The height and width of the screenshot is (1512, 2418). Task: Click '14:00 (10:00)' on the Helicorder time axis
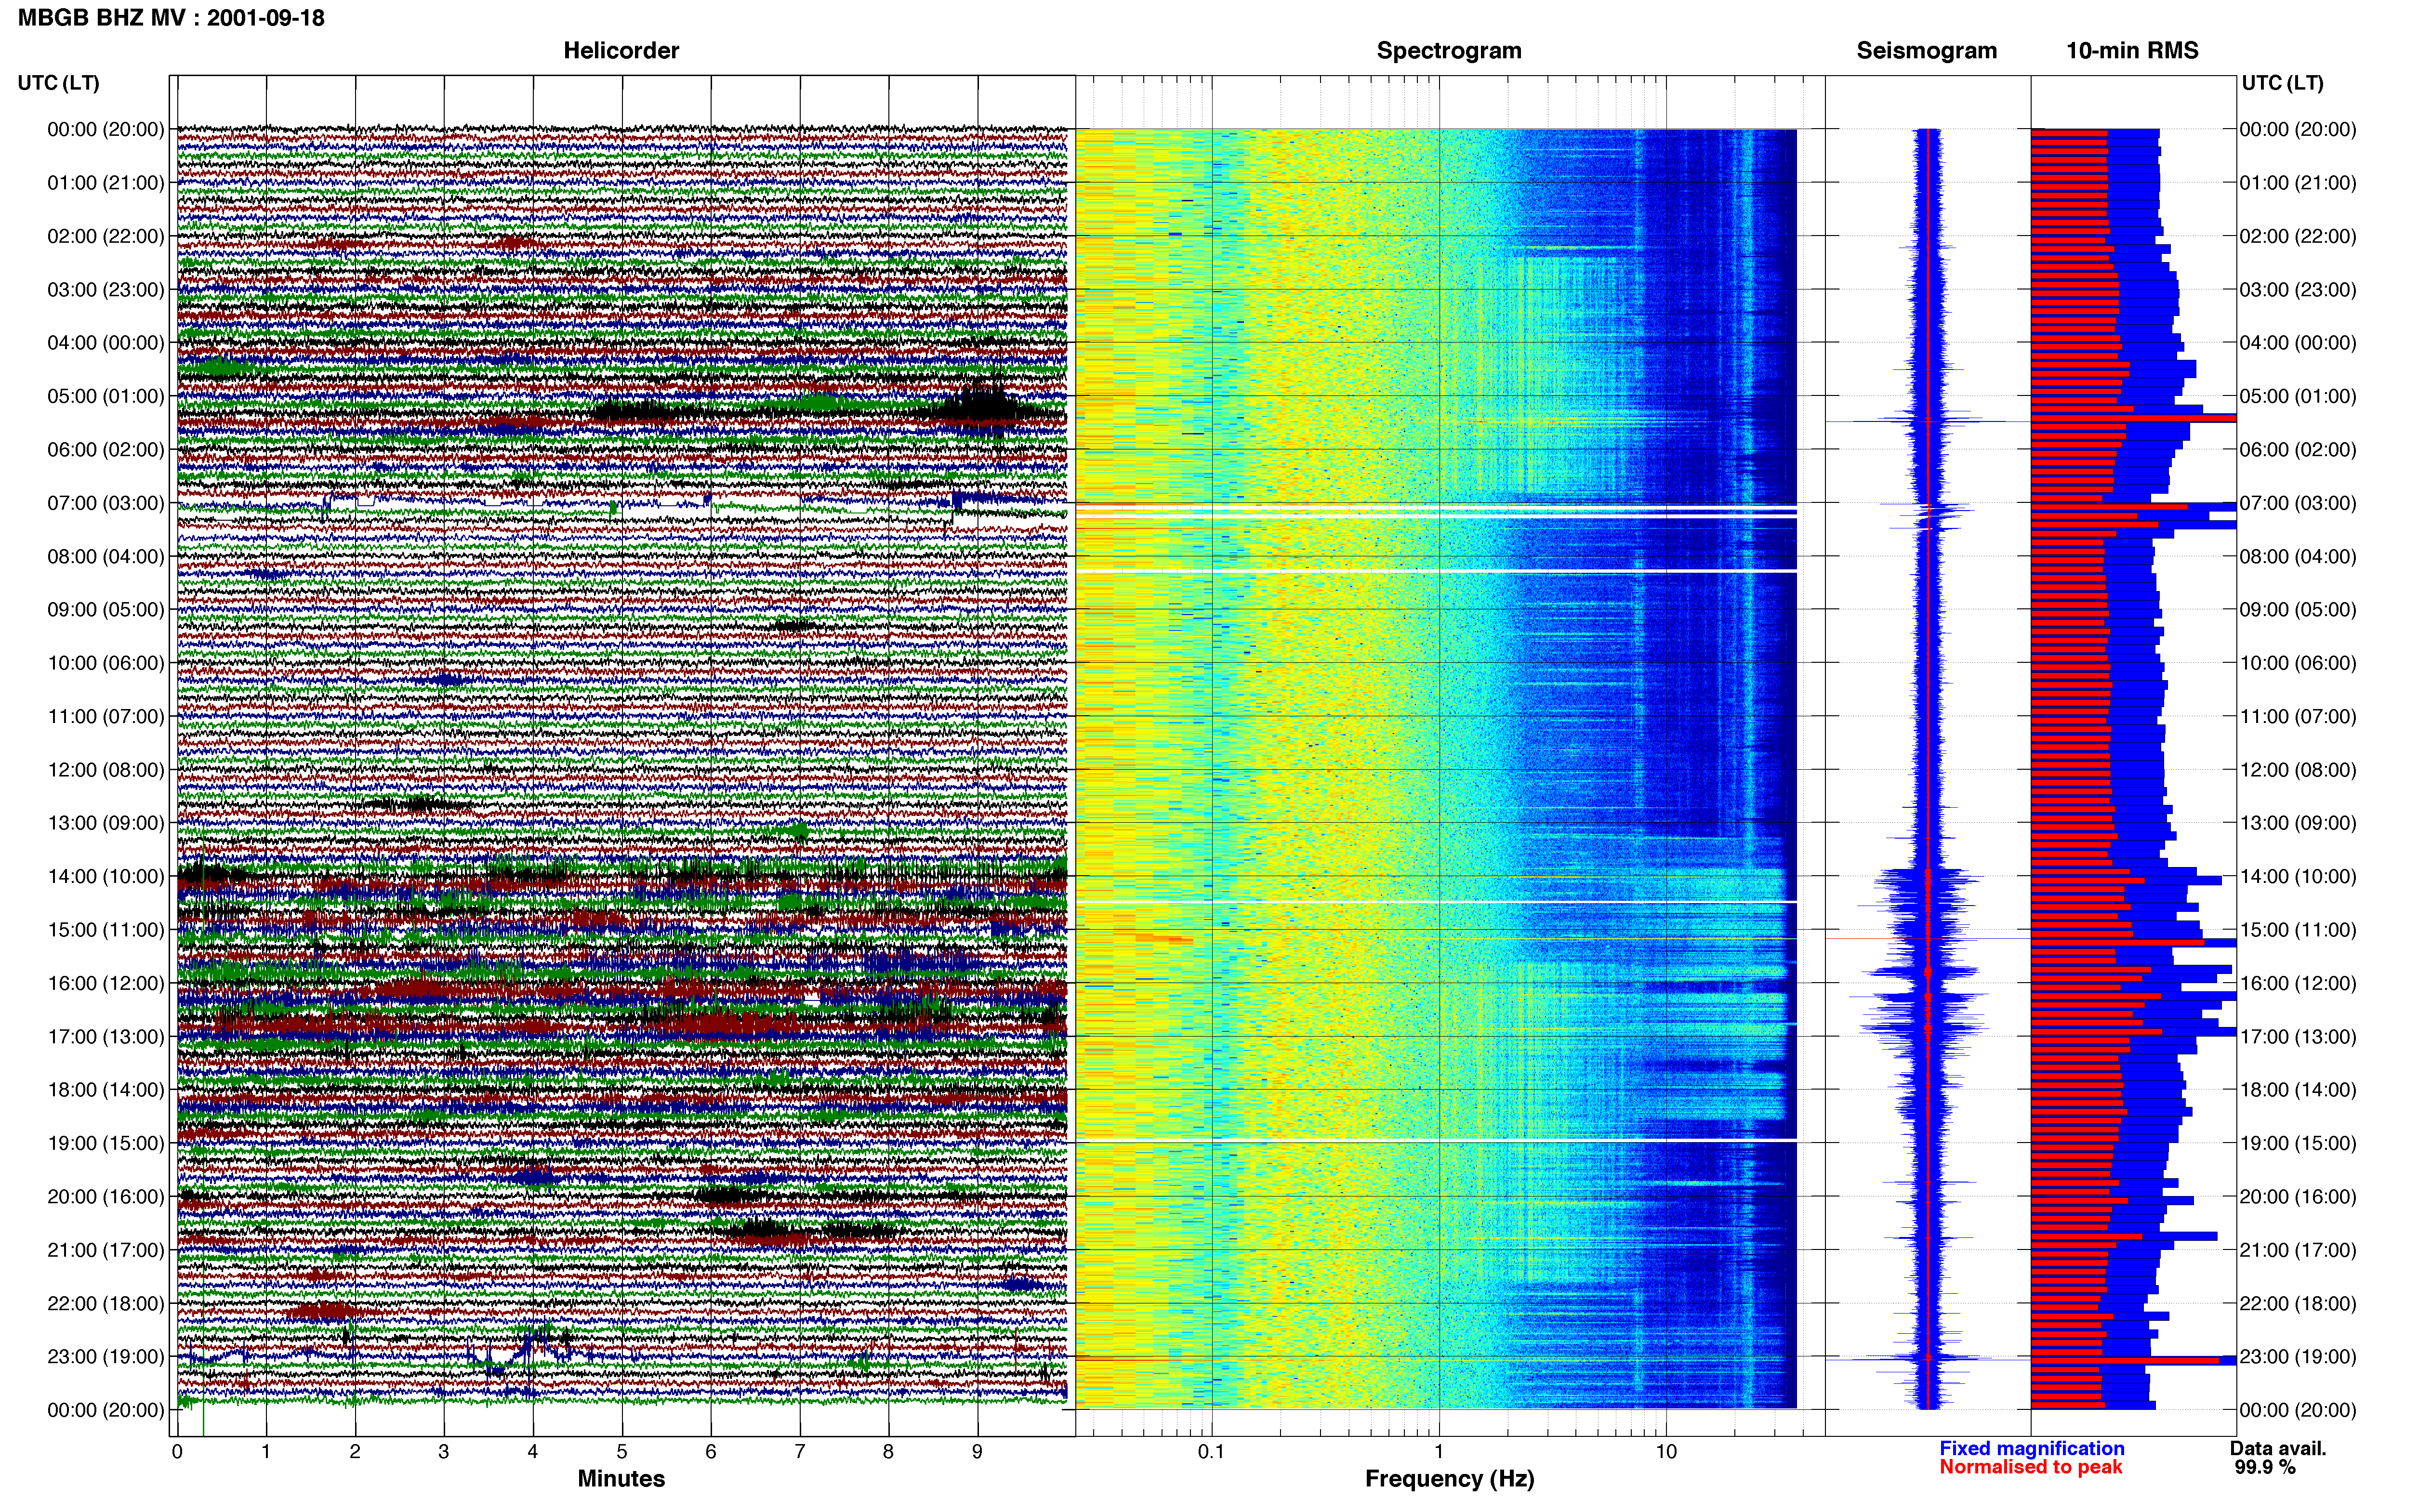pos(106,876)
